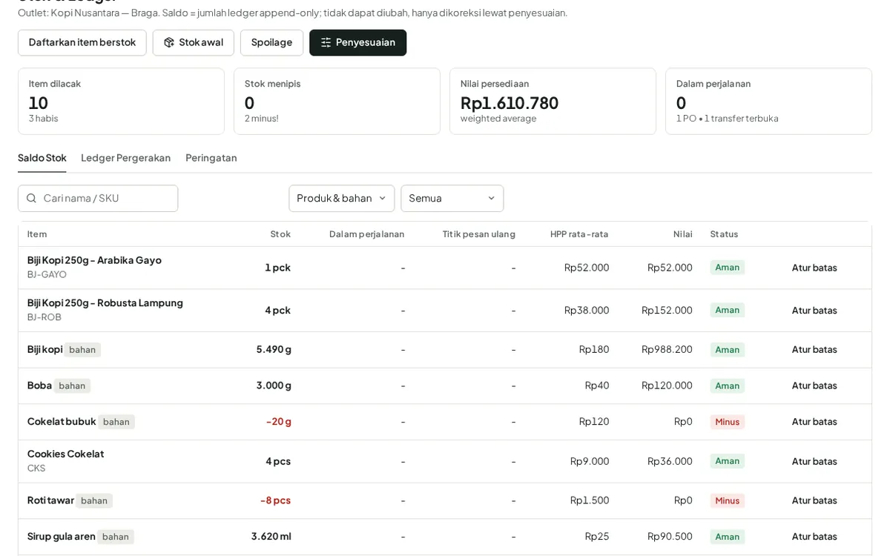The height and width of the screenshot is (556, 890).
Task: Click the Penyesuaian button
Action: tap(357, 43)
